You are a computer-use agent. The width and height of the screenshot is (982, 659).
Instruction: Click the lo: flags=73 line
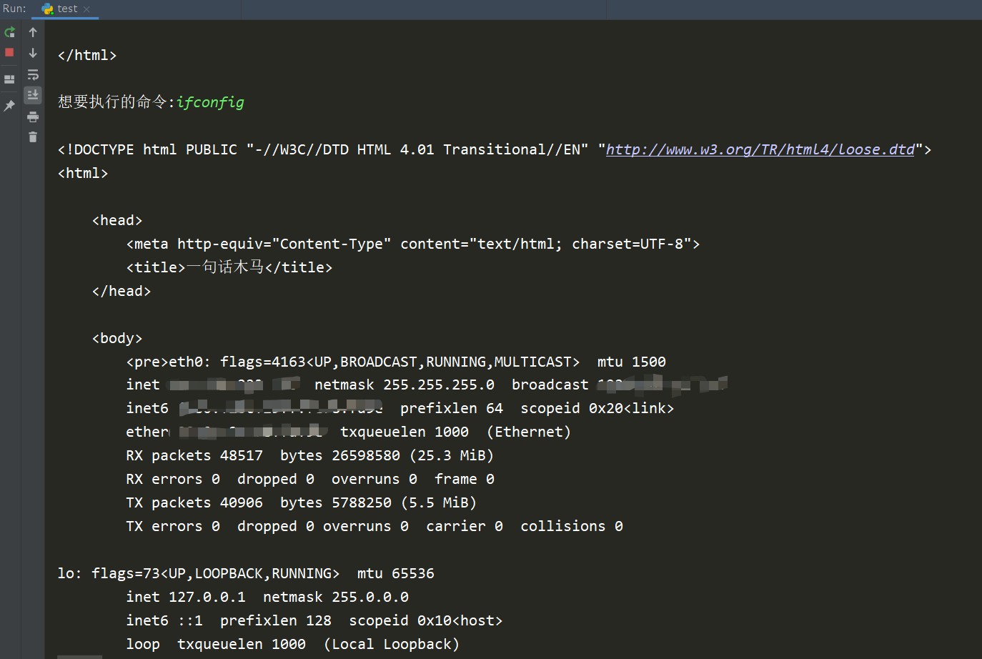246,573
